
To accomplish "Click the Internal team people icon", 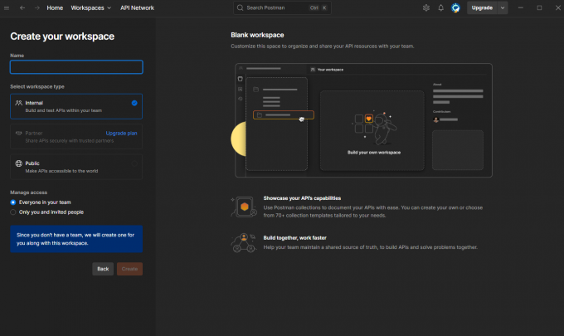I will [19, 103].
